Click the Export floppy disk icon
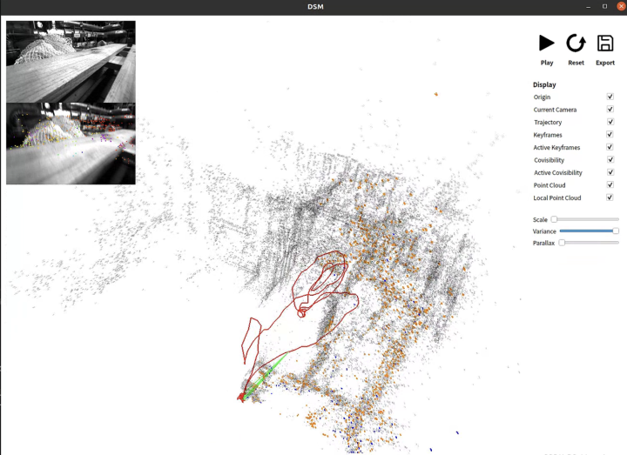 [605, 43]
